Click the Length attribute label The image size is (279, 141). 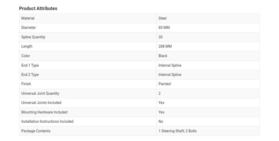point(27,46)
